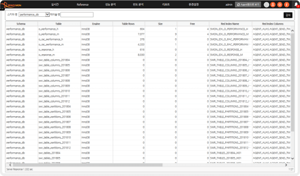This screenshot has width=300, height=176.
Task: Click Table Rows value 7,077
Action: click(141, 34)
